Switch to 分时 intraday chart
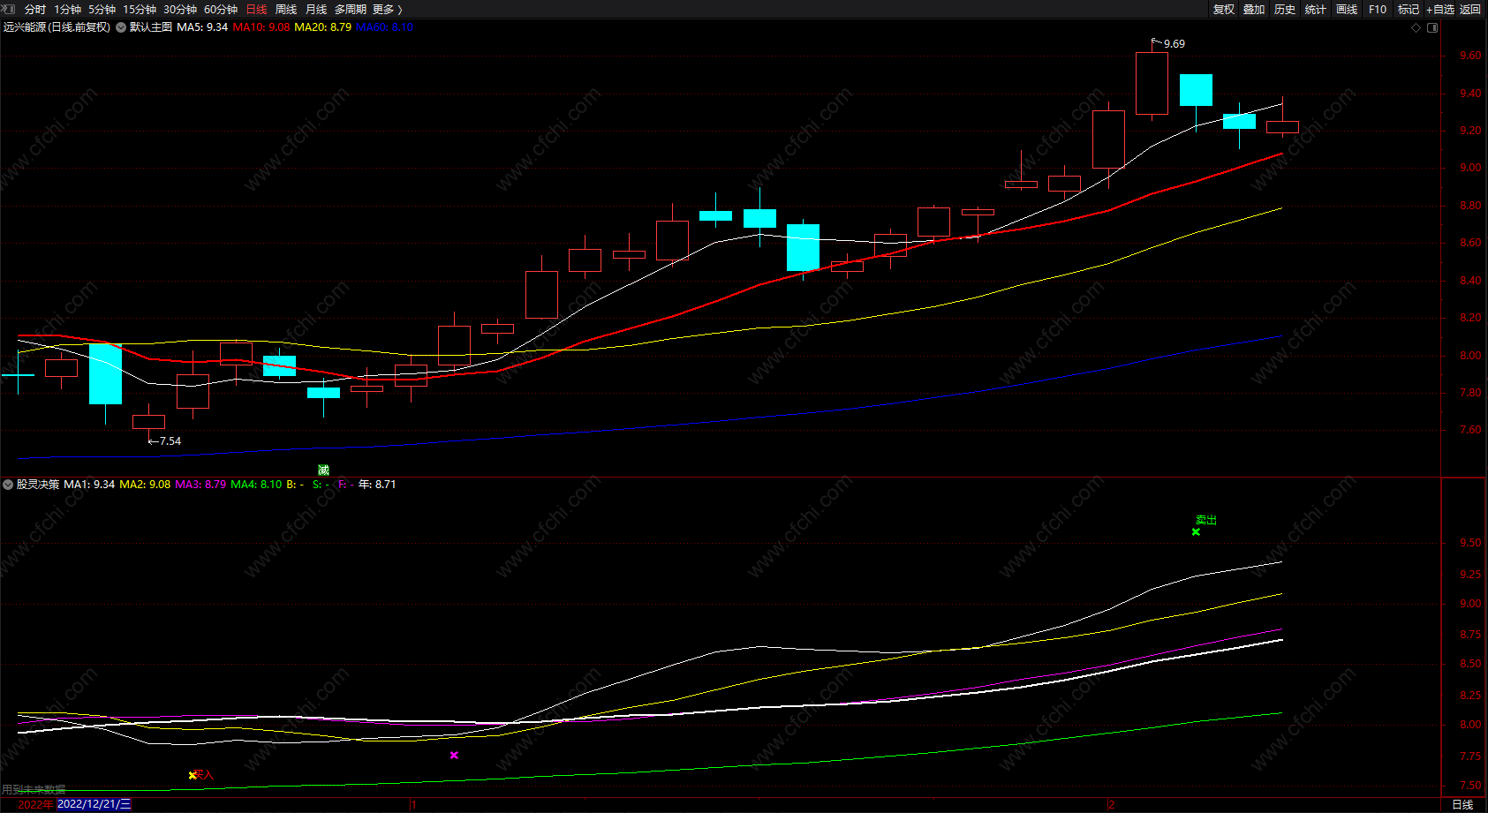The image size is (1488, 813). [35, 10]
